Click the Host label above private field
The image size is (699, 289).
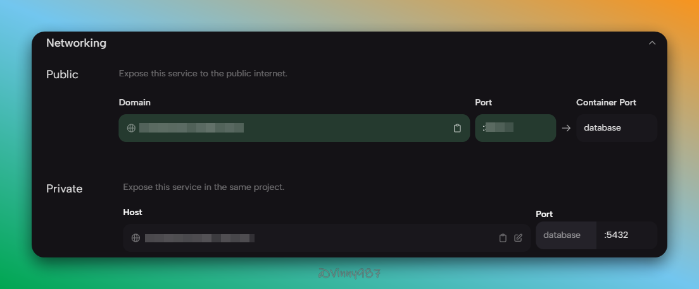pos(133,212)
